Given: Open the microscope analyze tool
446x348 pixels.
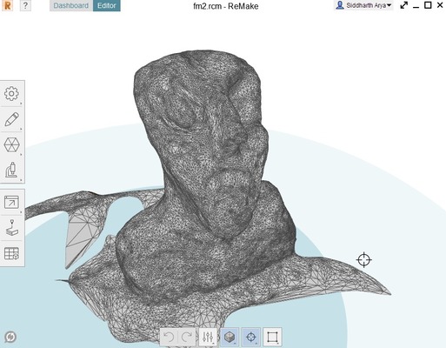Looking at the screenshot, I should [x=11, y=170].
